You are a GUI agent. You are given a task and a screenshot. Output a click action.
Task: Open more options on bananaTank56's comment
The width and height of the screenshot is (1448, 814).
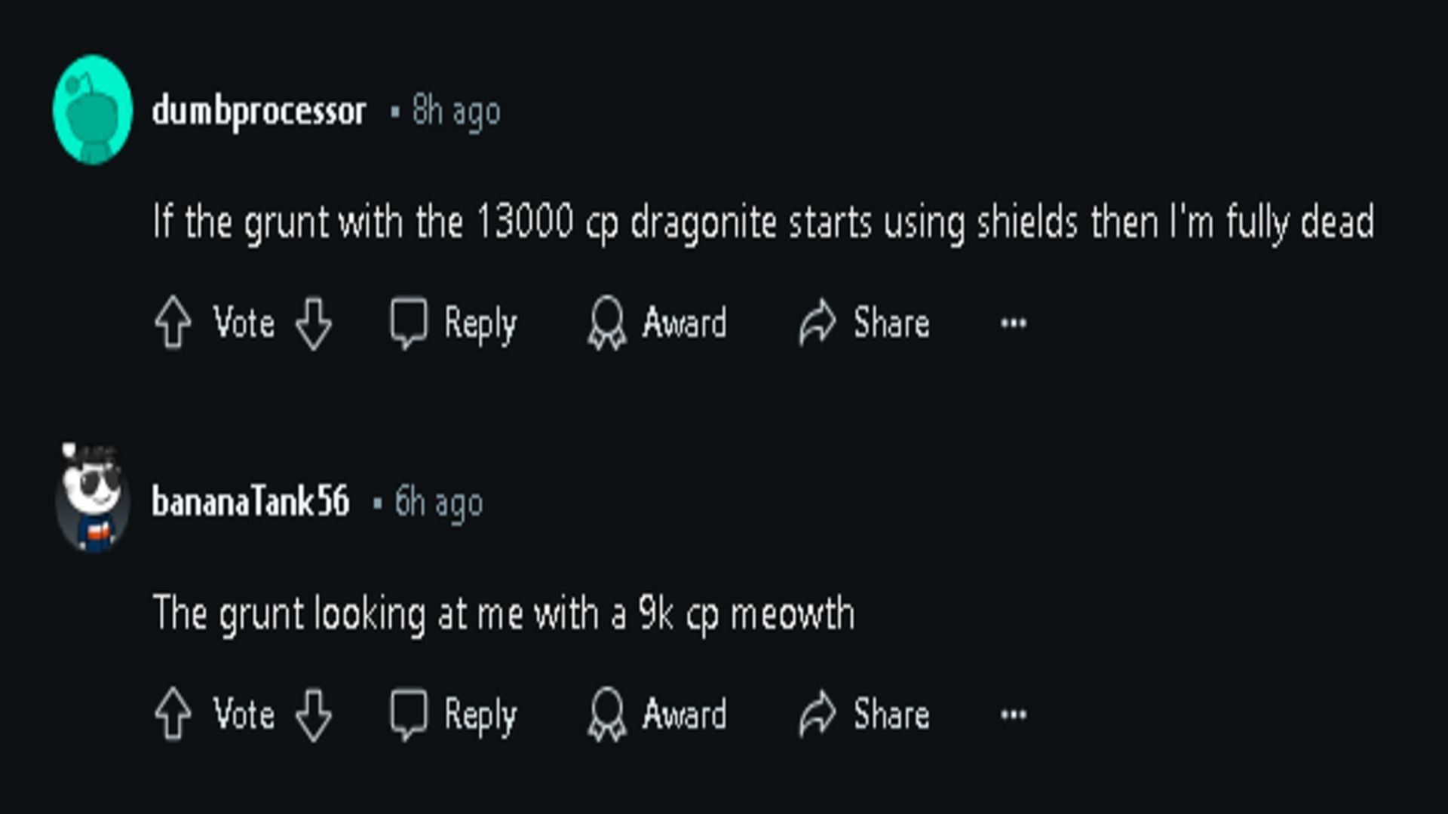pos(1014,714)
